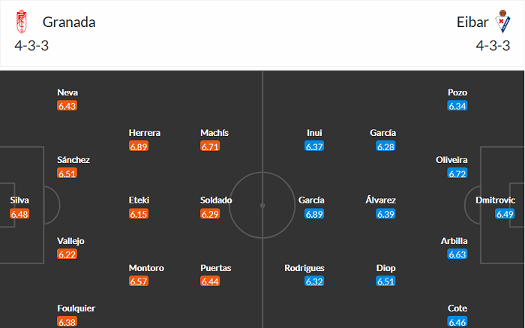Select Eibar midfielder Álvarez
This screenshot has height=328, width=525.
pyautogui.click(x=385, y=200)
